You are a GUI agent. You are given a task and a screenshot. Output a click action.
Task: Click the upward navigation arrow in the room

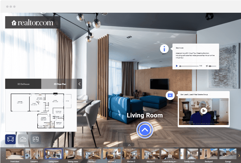tap(145, 130)
